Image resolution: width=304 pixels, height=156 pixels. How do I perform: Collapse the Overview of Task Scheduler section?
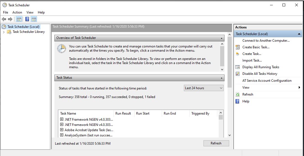(x=222, y=38)
